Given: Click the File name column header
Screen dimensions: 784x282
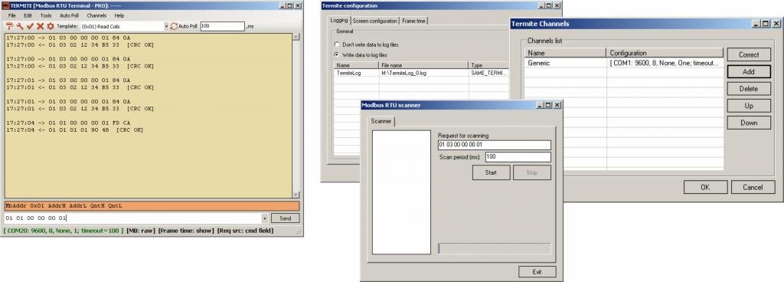Looking at the screenshot, I should 423,65.
